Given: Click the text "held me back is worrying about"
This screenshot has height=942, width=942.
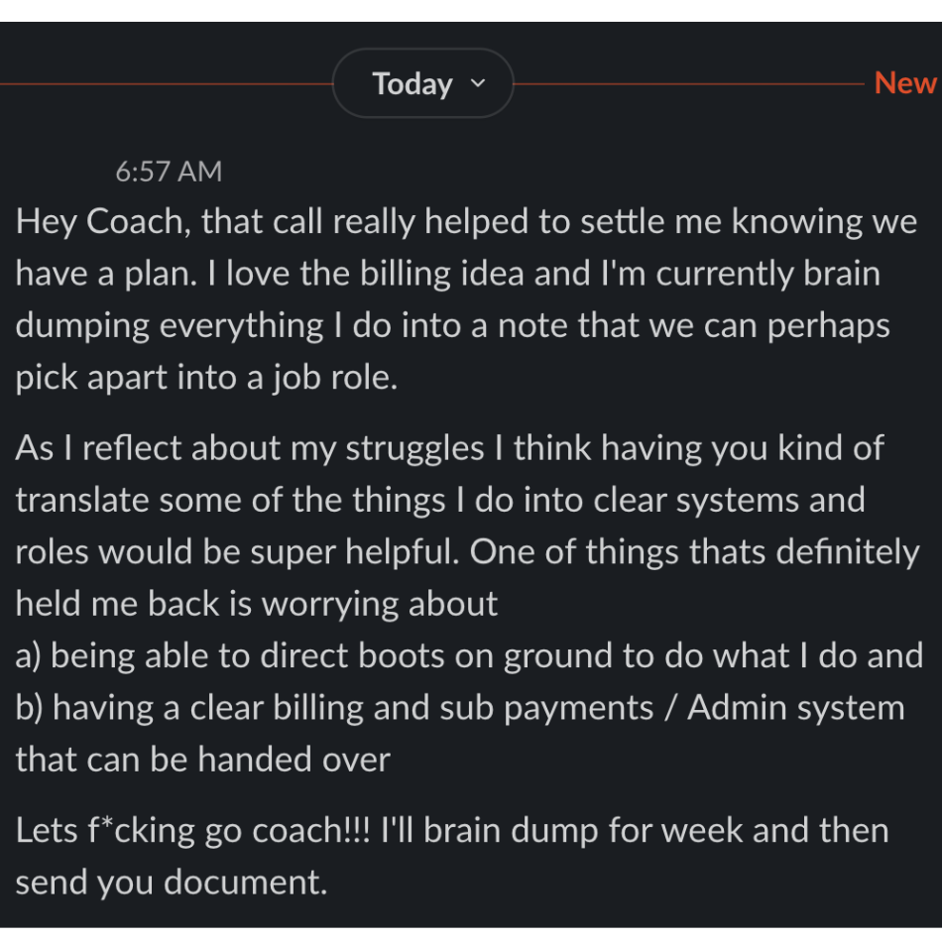Looking at the screenshot, I should (x=257, y=604).
